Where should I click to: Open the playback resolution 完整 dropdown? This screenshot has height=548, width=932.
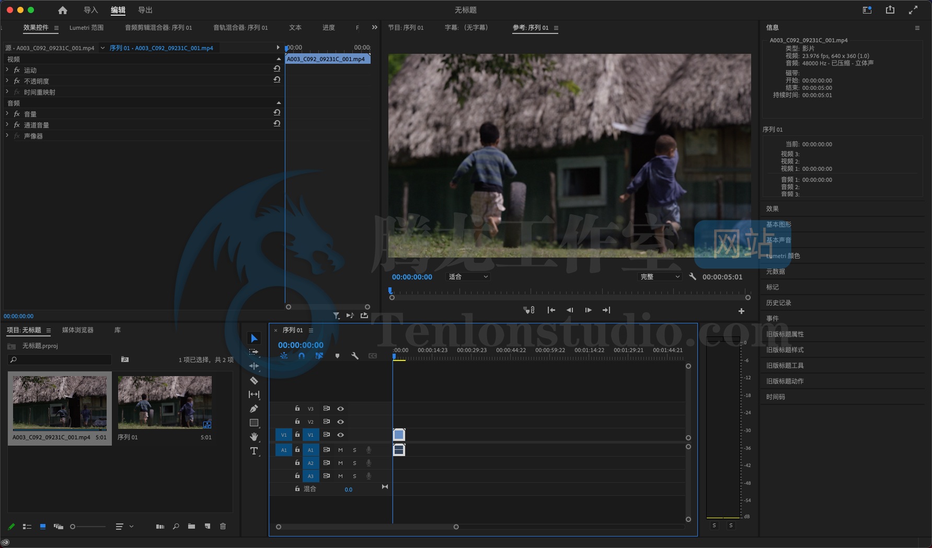tap(661, 277)
